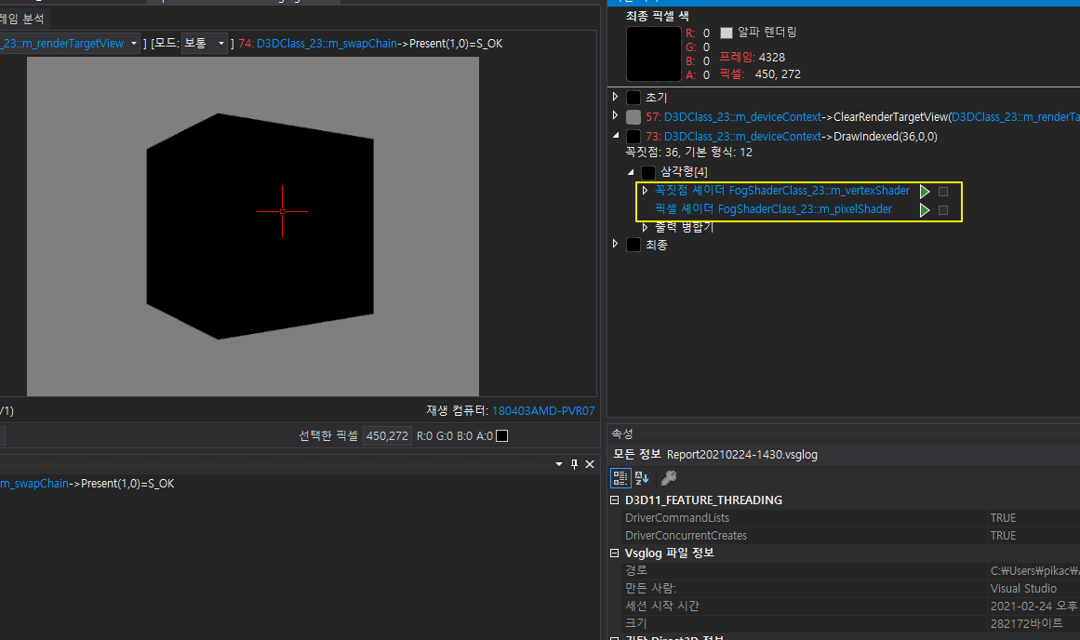Image resolution: width=1080 pixels, height=640 pixels.
Task: Select the red crosshair pixel marker
Action: (x=282, y=211)
